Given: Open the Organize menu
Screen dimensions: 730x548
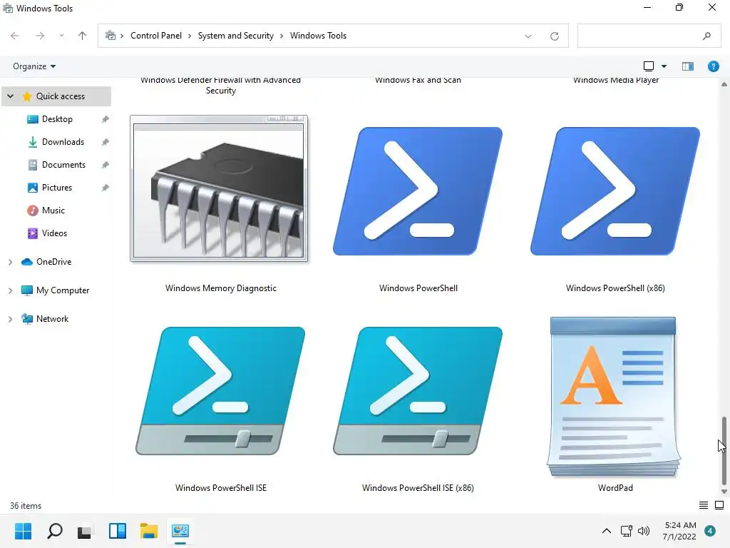Looking at the screenshot, I should 34,66.
